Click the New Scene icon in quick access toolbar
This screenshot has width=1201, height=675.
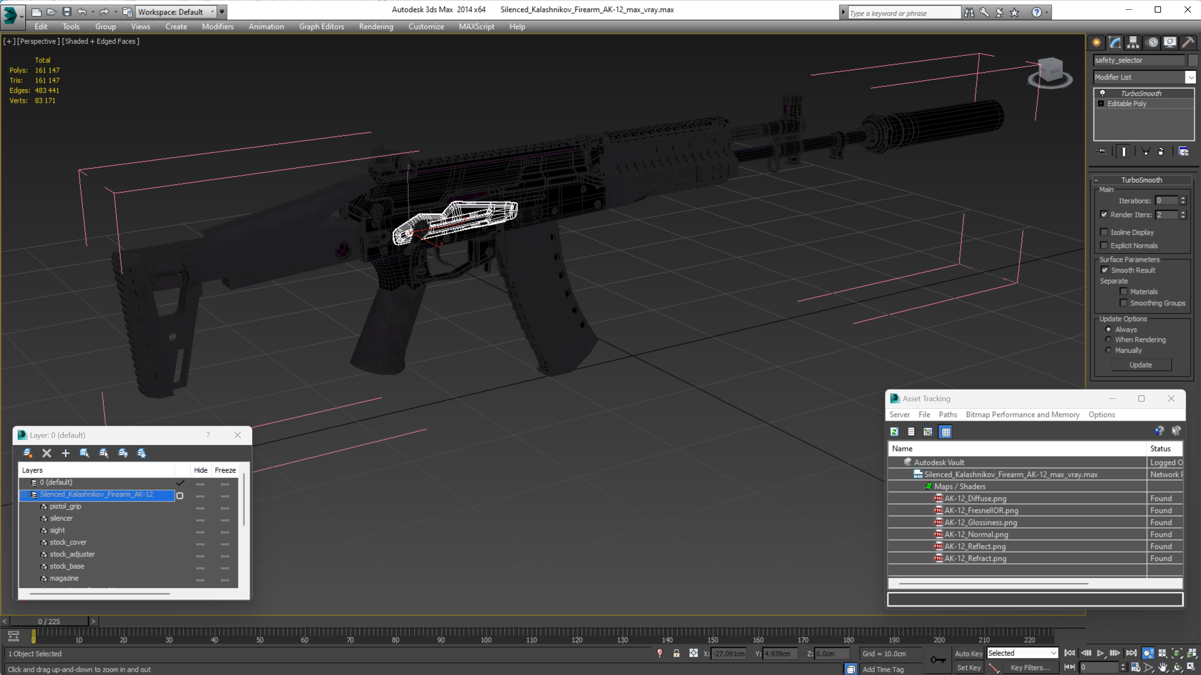pos(36,12)
